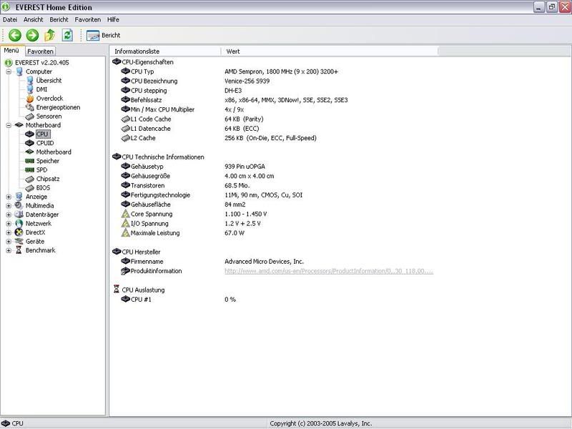
Task: Click the globe icon beside Netzwerk
Action: [x=19, y=224]
